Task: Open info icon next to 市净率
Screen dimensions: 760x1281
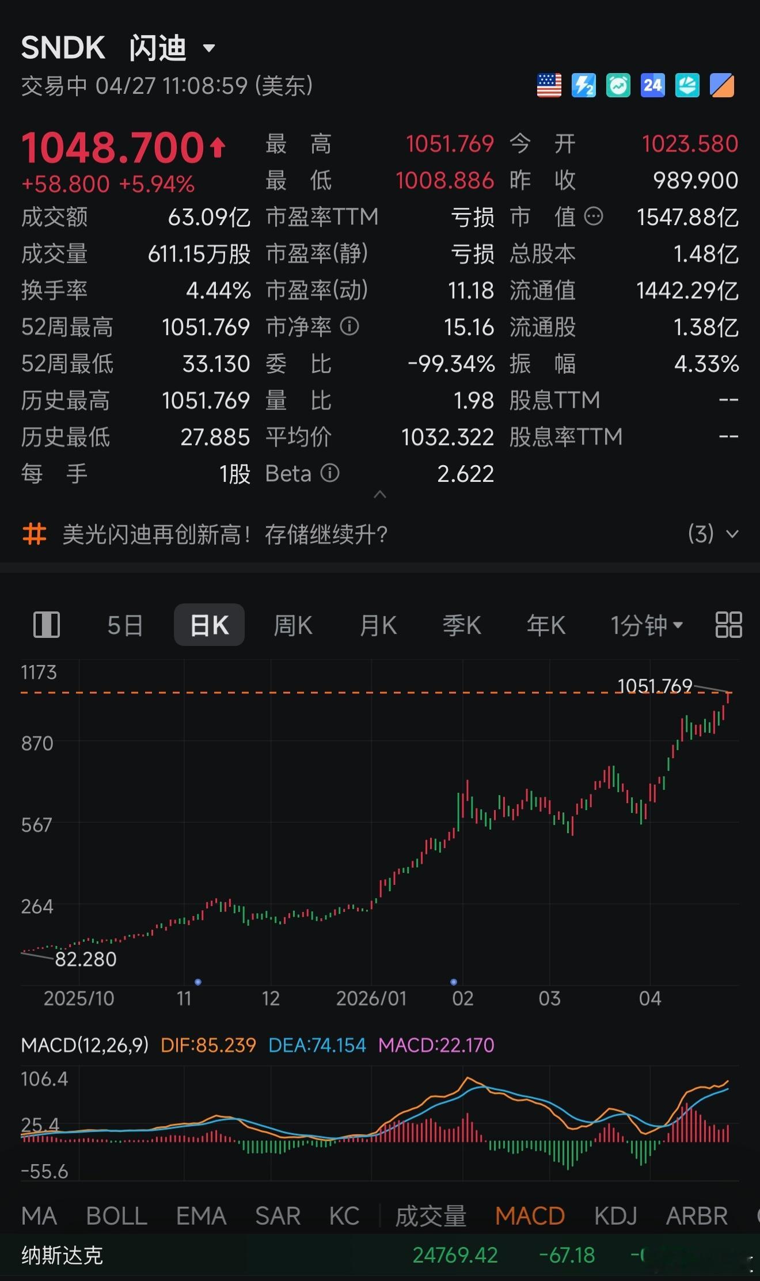Action: coord(349,326)
